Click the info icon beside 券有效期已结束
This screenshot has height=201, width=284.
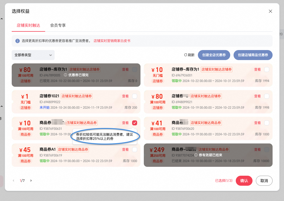pos(196,155)
